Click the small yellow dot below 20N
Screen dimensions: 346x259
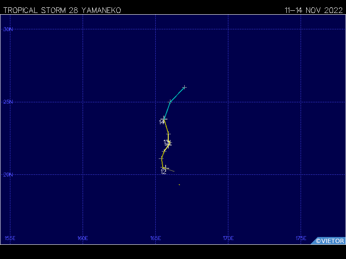click(x=179, y=185)
